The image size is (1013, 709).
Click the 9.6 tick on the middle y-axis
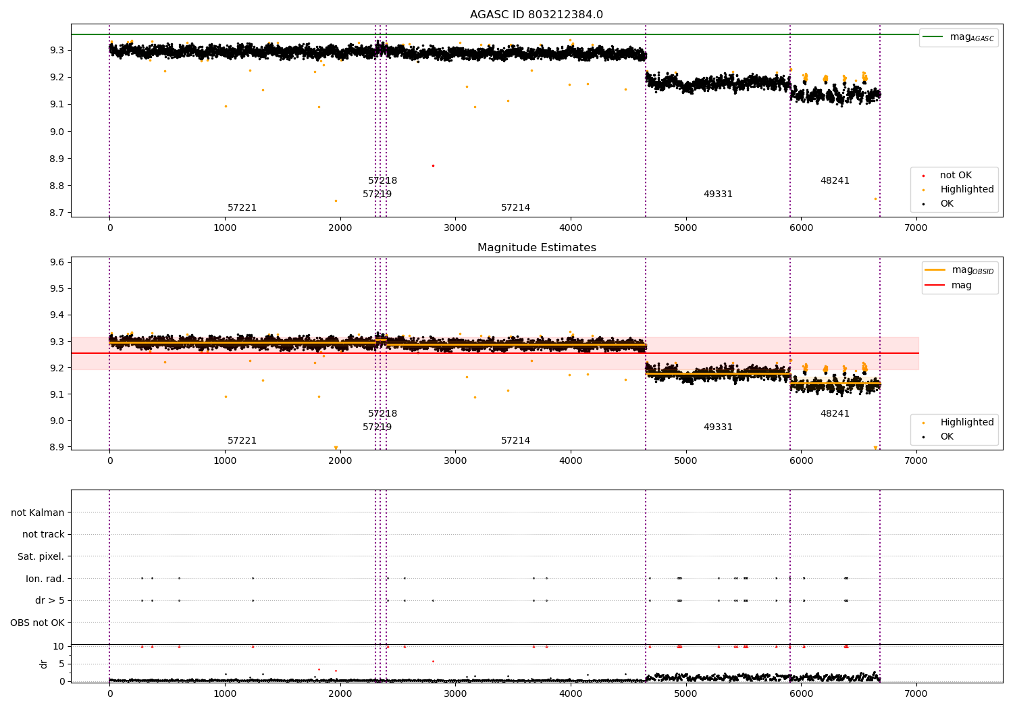point(57,262)
